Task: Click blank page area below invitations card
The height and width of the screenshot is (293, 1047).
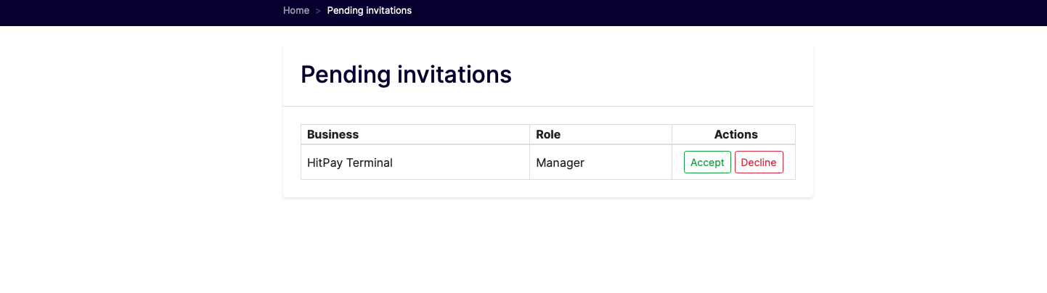Action: coord(548,247)
